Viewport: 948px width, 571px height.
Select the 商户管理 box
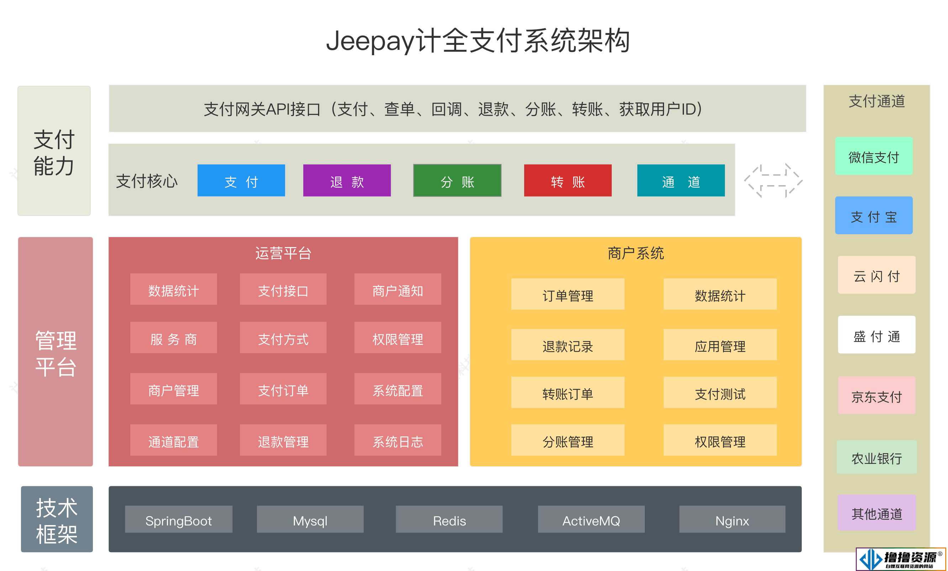point(173,389)
